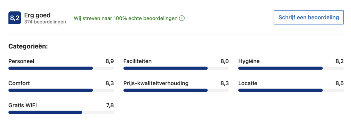Click the Personeel rating bar
This screenshot has height=121, width=351.
tap(61, 68)
